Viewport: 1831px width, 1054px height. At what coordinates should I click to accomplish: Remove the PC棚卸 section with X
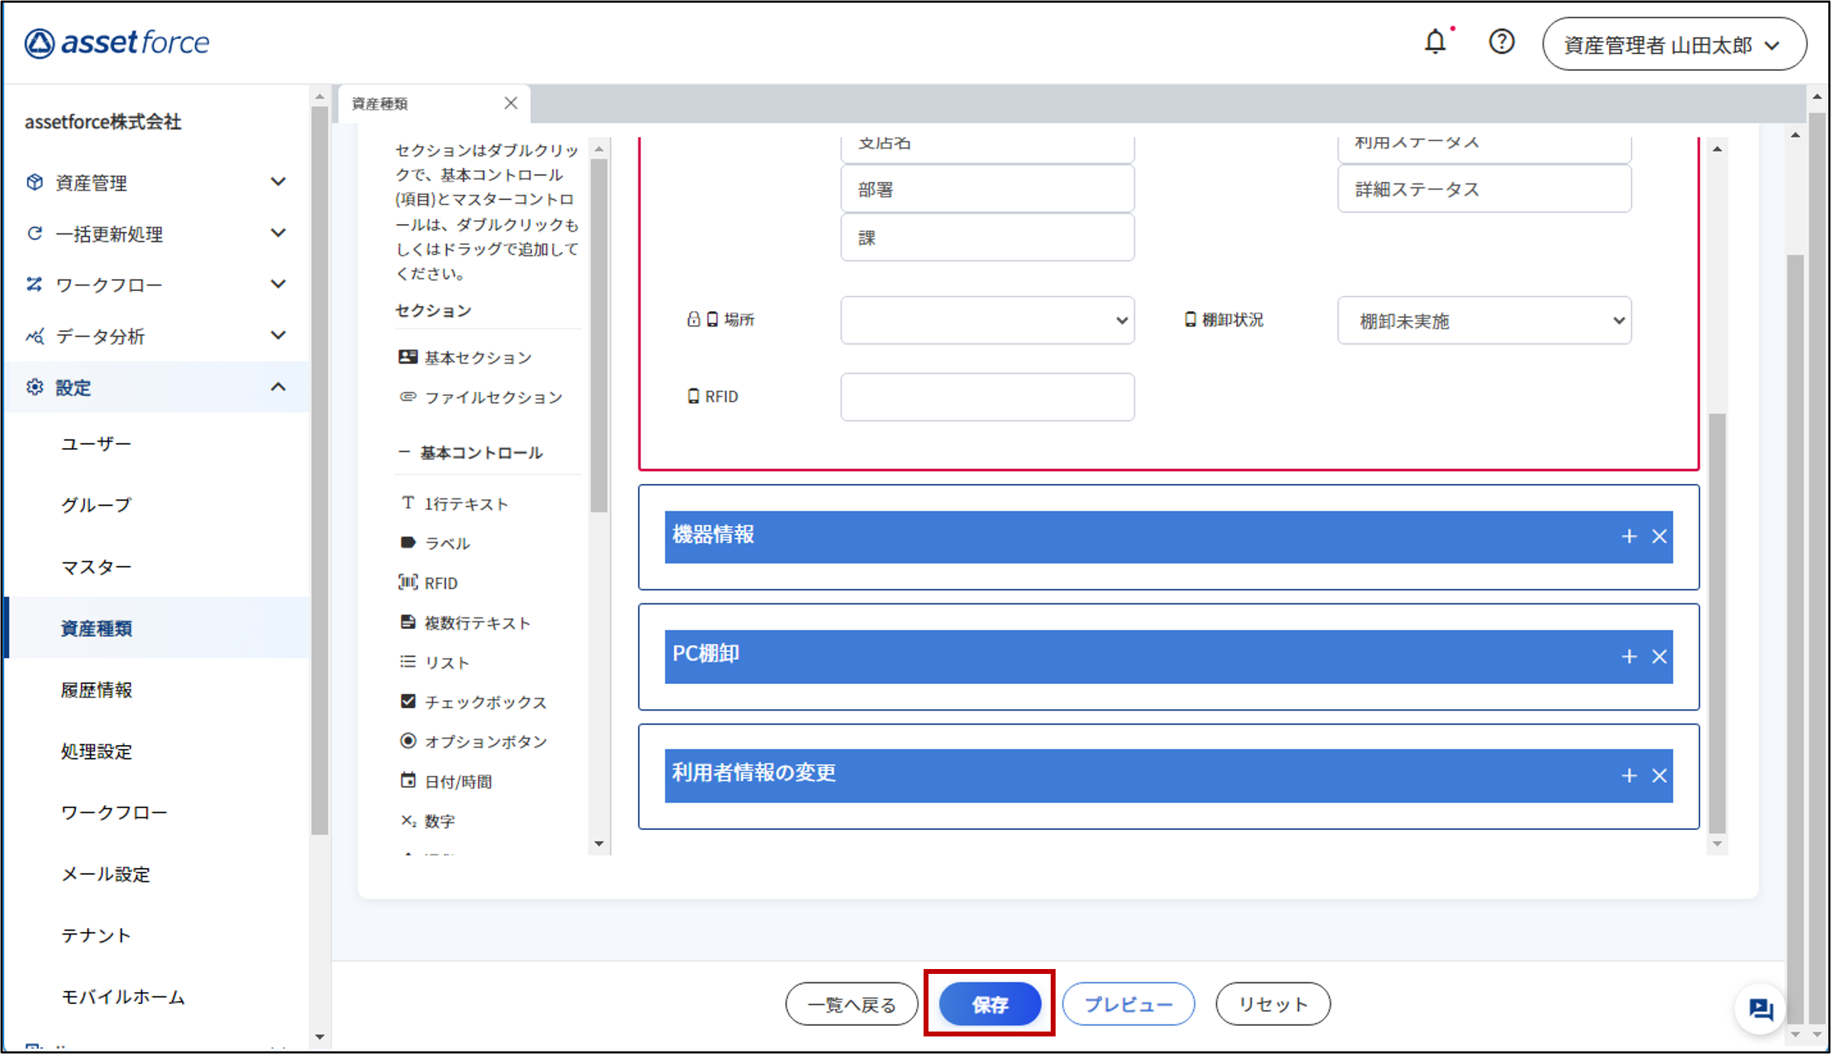(1660, 657)
